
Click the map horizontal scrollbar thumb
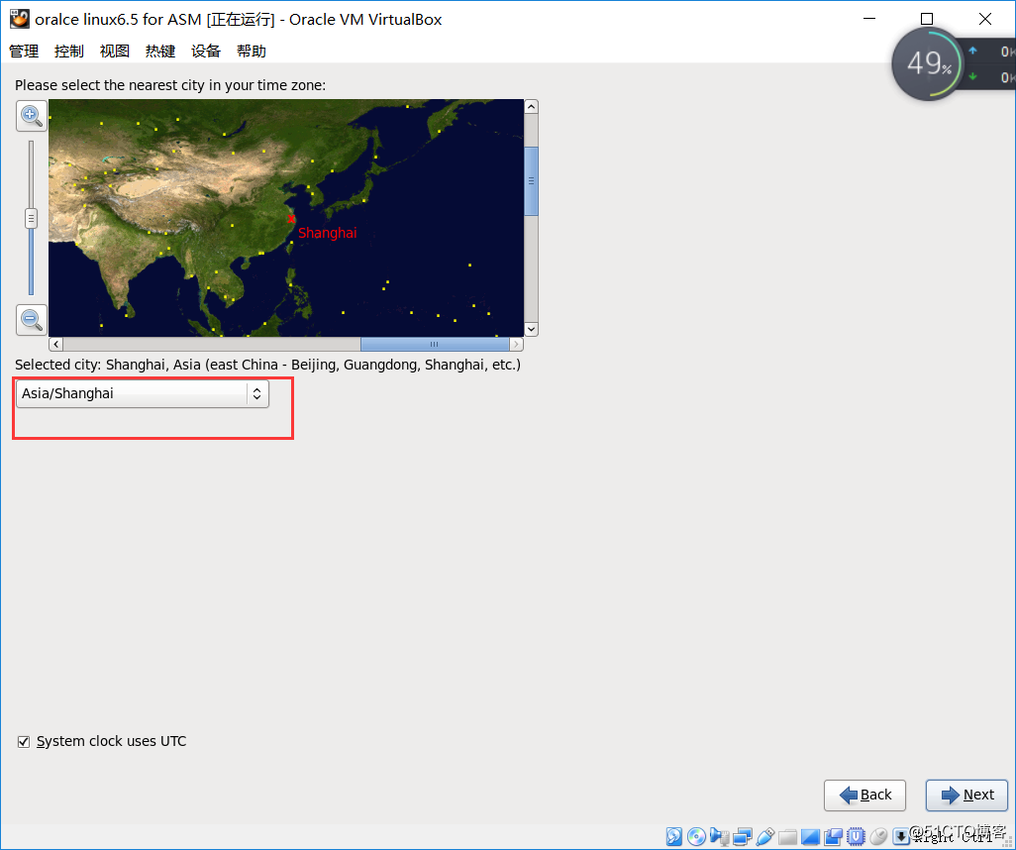(435, 344)
